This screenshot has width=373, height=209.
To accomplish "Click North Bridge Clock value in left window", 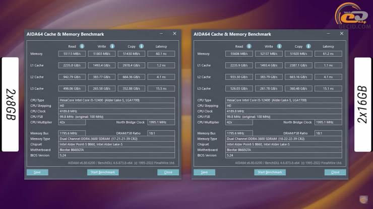I will pos(161,122).
